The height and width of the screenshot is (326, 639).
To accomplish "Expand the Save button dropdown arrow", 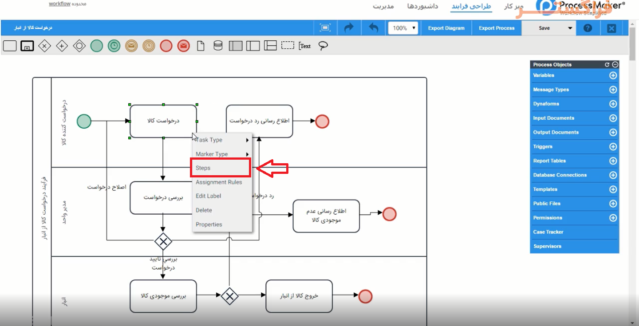I will point(570,28).
